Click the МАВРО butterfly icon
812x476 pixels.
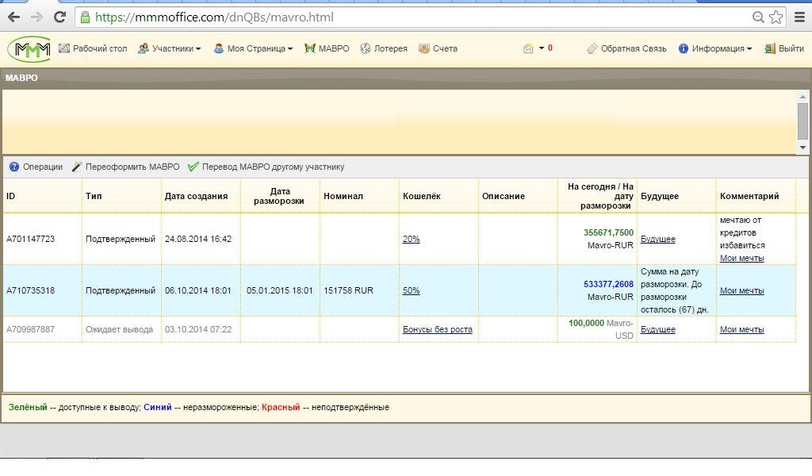310,48
